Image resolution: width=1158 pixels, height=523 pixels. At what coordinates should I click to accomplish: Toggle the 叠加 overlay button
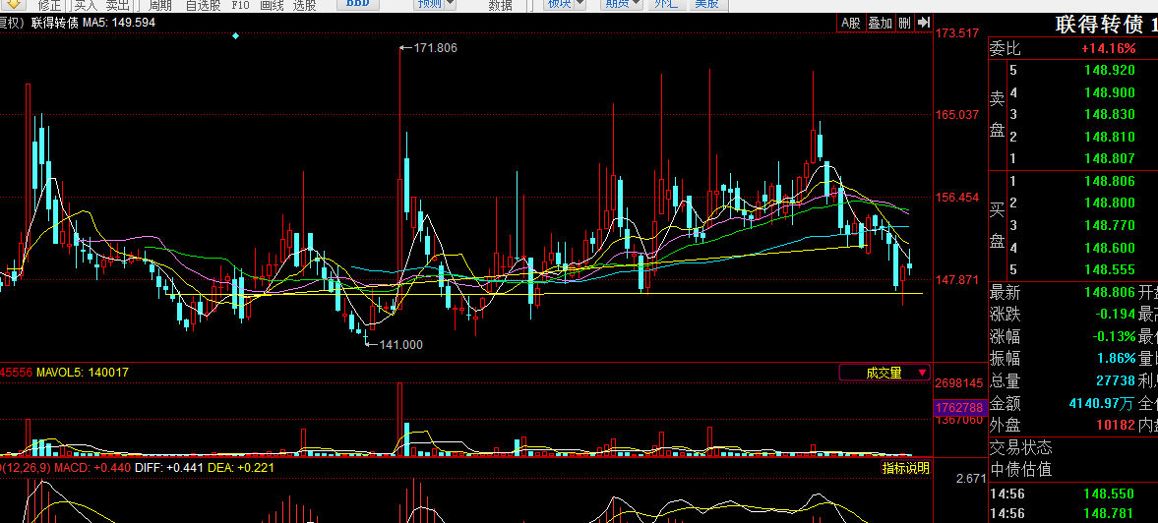point(879,23)
